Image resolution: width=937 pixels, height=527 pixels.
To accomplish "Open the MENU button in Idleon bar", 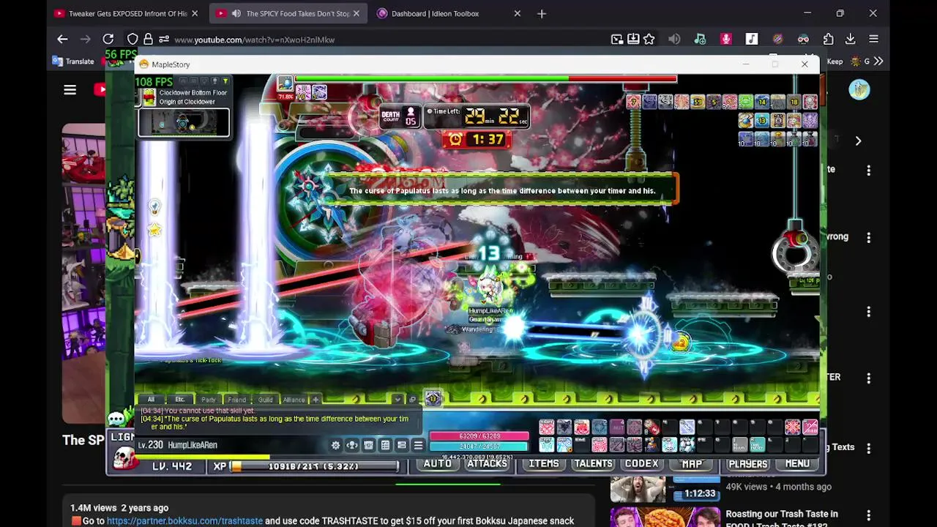I will [x=798, y=464].
